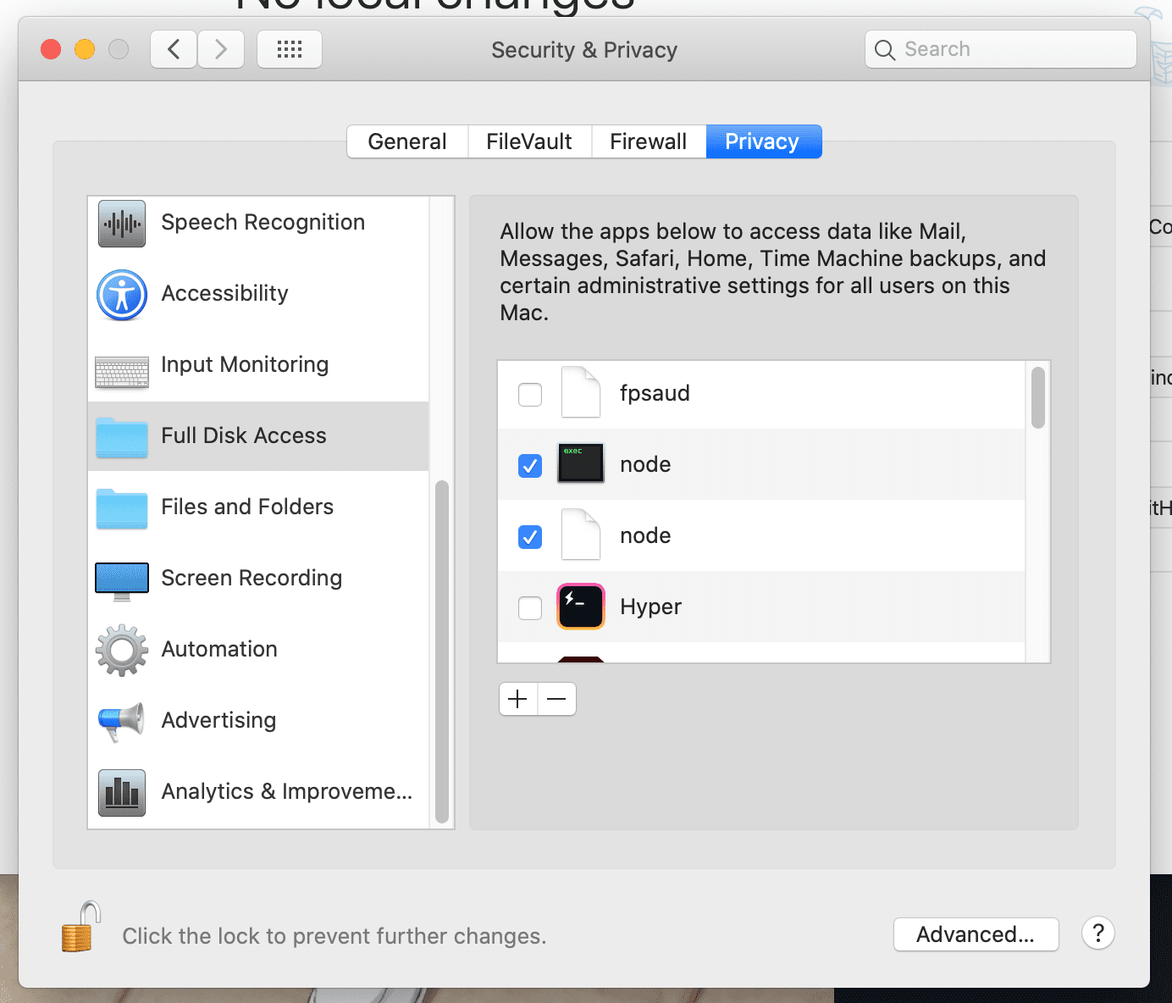Minimize the Security & Privacy window
This screenshot has width=1172, height=1003.
pyautogui.click(x=85, y=49)
